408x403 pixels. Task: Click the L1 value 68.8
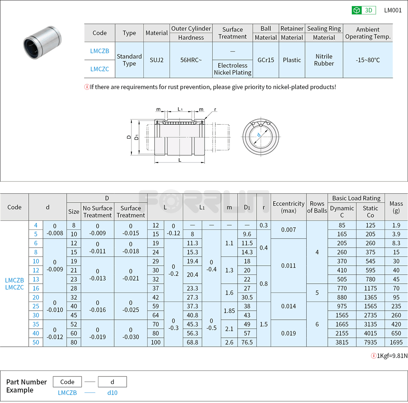coord(192,343)
